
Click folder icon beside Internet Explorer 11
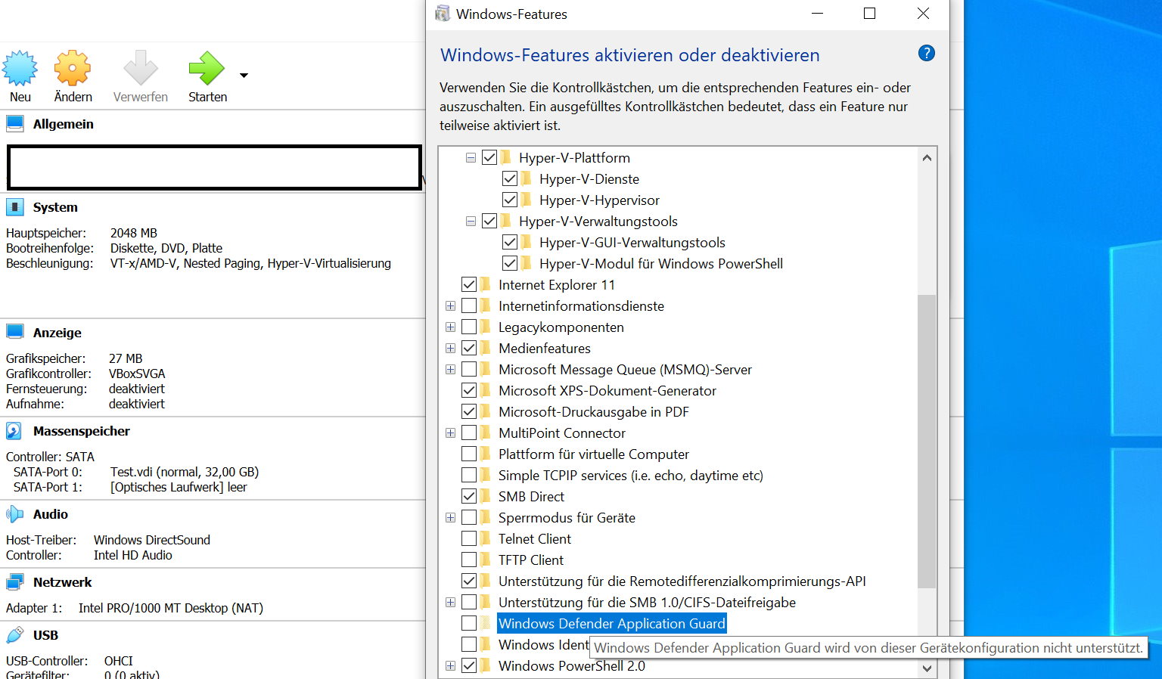(485, 284)
